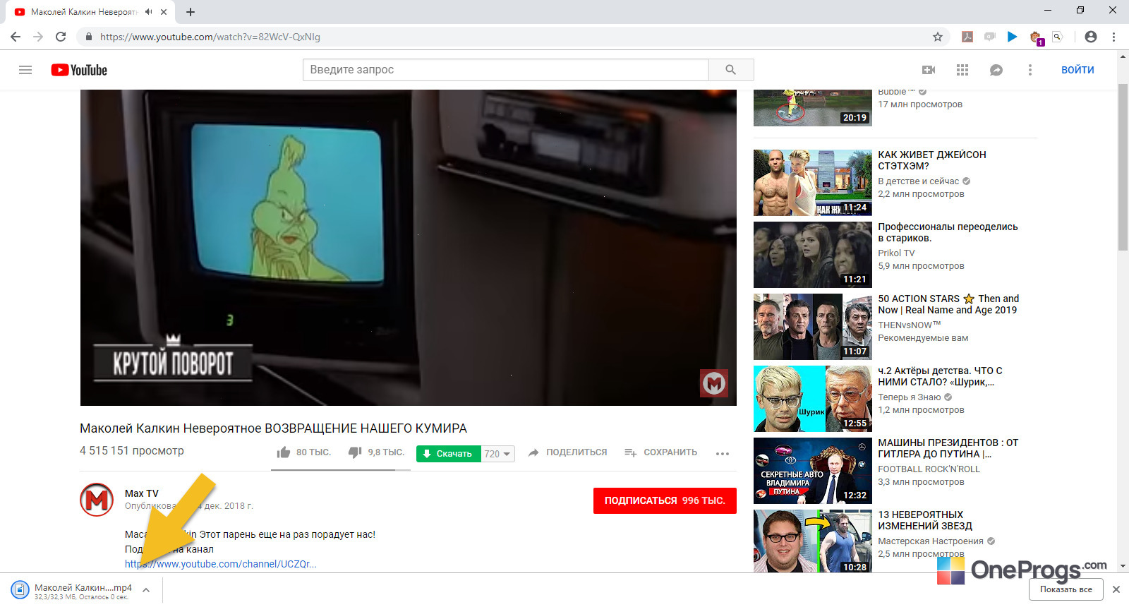Viewport: 1129px width, 607px height.
Task: Click the search magnifier button
Action: click(x=731, y=70)
